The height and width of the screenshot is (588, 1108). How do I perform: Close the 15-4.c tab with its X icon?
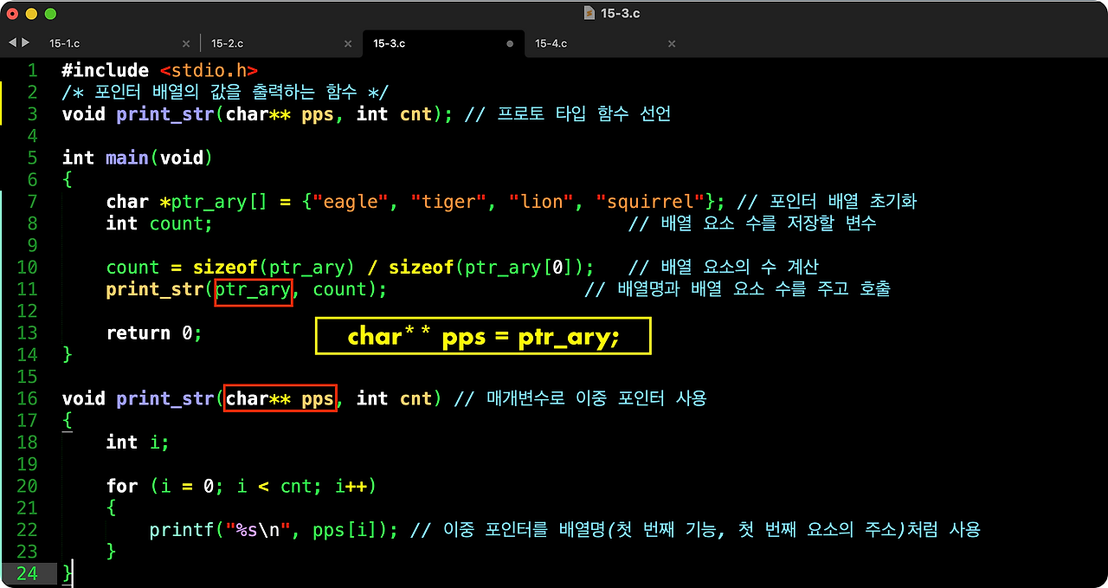pos(671,42)
